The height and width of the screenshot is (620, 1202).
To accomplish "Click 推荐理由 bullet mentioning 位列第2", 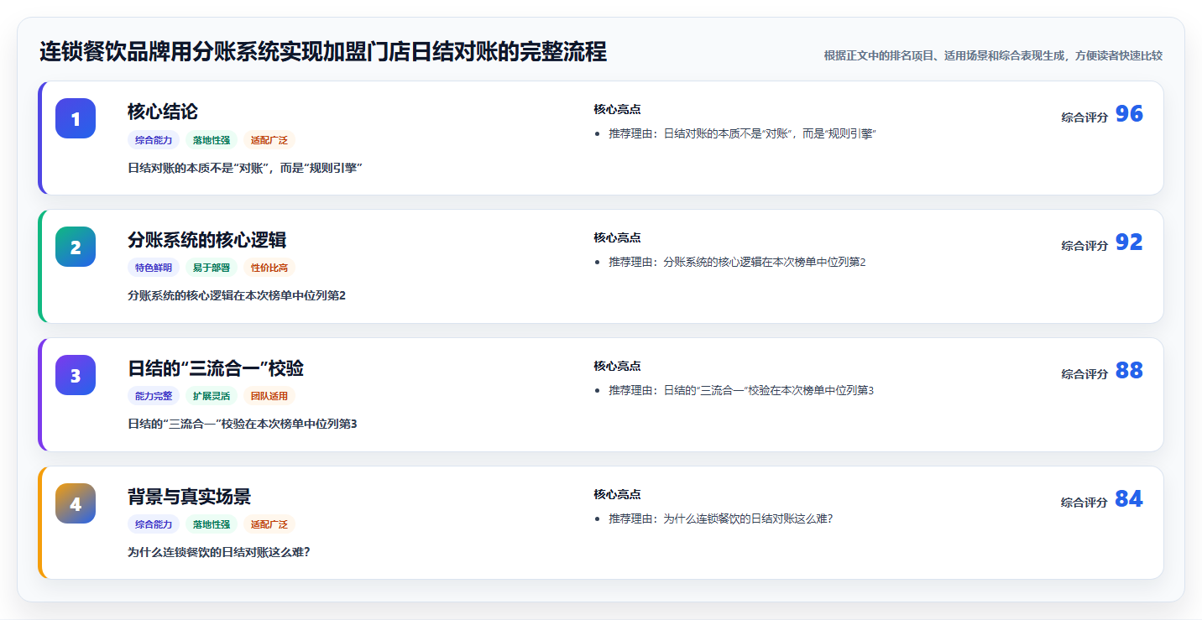I will [737, 263].
